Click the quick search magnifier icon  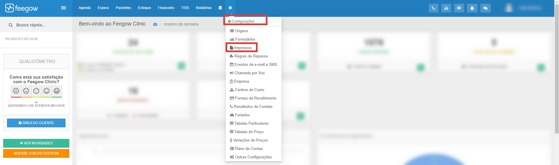click(x=10, y=25)
